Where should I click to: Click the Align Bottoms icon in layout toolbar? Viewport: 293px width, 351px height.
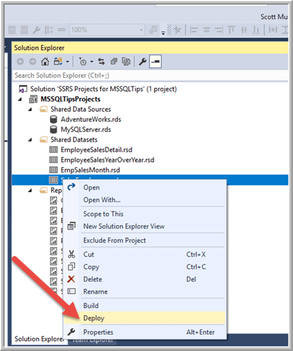[256, 30]
